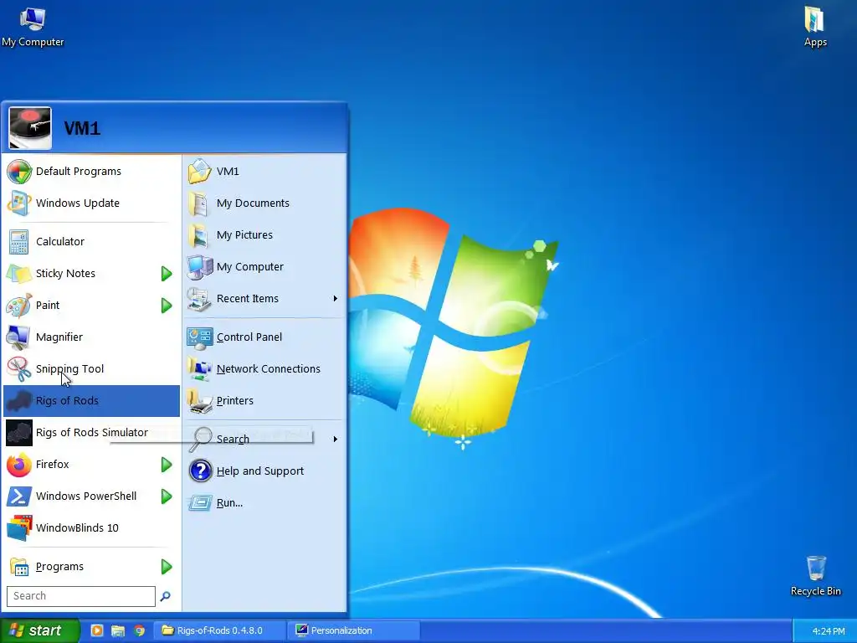Screen dimensions: 857x643
Task: Open highlighted Rigs of Rods entry
Action: (91, 401)
